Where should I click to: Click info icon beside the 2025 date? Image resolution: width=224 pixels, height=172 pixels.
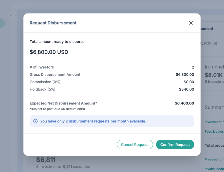215,43
